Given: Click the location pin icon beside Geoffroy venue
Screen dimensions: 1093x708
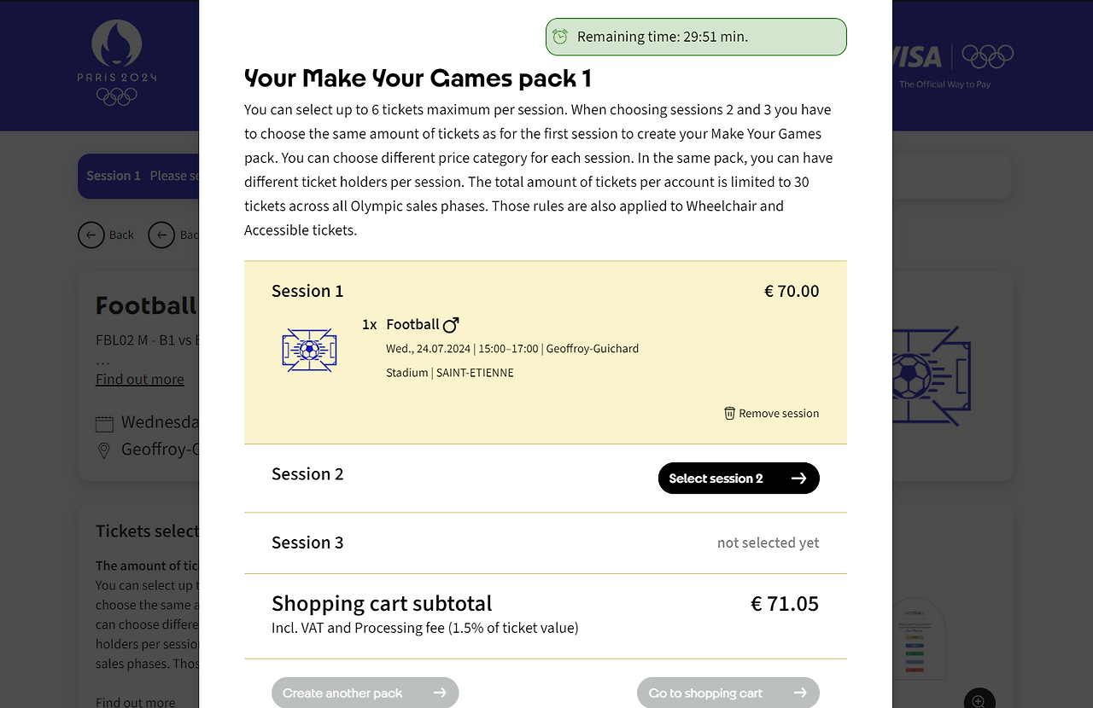Looking at the screenshot, I should tap(104, 450).
